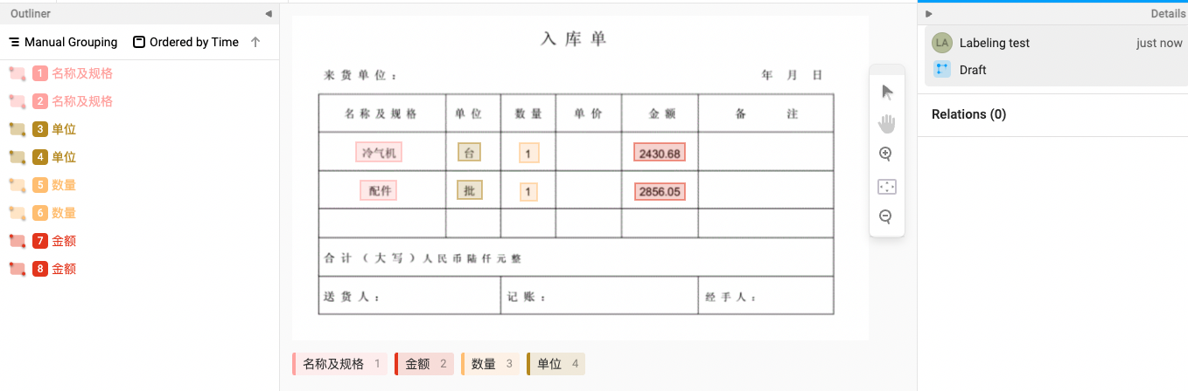Expand the Details panel arrow

(929, 14)
